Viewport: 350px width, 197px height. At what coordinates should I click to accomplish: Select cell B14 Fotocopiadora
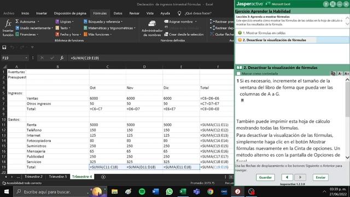click(x=57, y=141)
